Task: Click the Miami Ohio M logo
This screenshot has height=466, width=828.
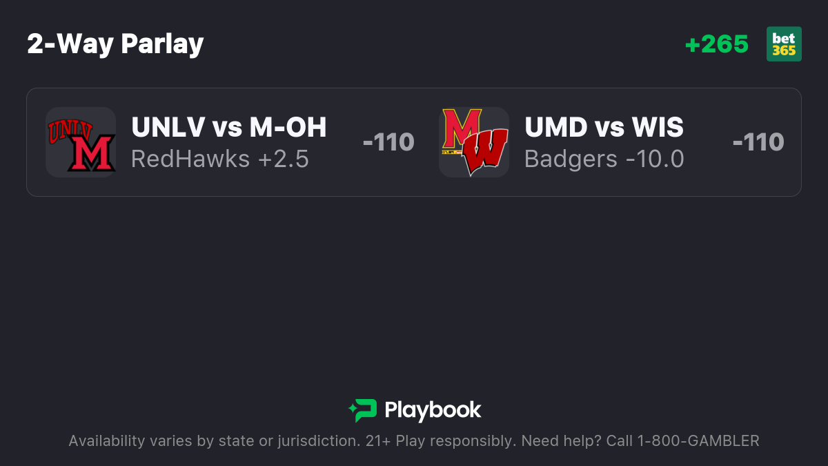Action: (91, 152)
